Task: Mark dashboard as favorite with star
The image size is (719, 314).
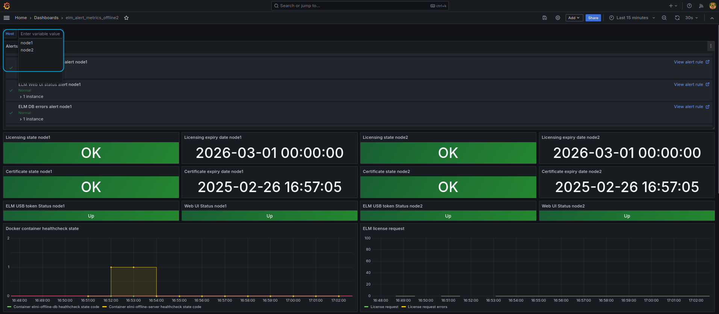Action: tap(126, 18)
